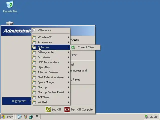
Task: Click the Startup folder icon
Action: pyautogui.click(x=34, y=87)
